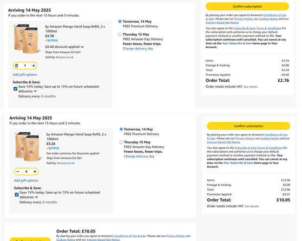Open Your Subscribe & Save in the £2.76 summary
The image size is (302, 241).
tap(237, 43)
